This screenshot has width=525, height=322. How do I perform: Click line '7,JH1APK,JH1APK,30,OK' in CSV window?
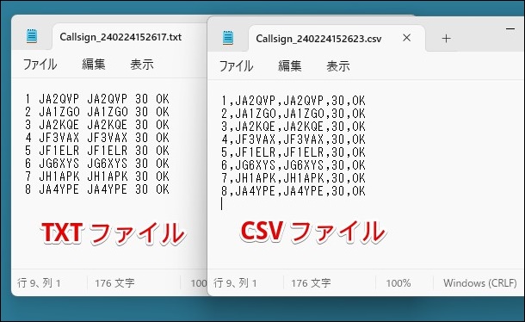pos(293,178)
